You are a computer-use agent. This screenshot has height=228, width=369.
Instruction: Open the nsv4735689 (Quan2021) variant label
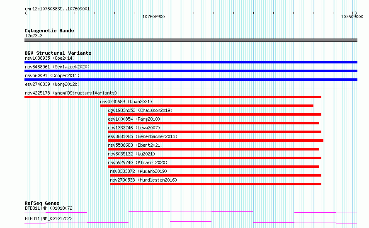pyautogui.click(x=126, y=102)
